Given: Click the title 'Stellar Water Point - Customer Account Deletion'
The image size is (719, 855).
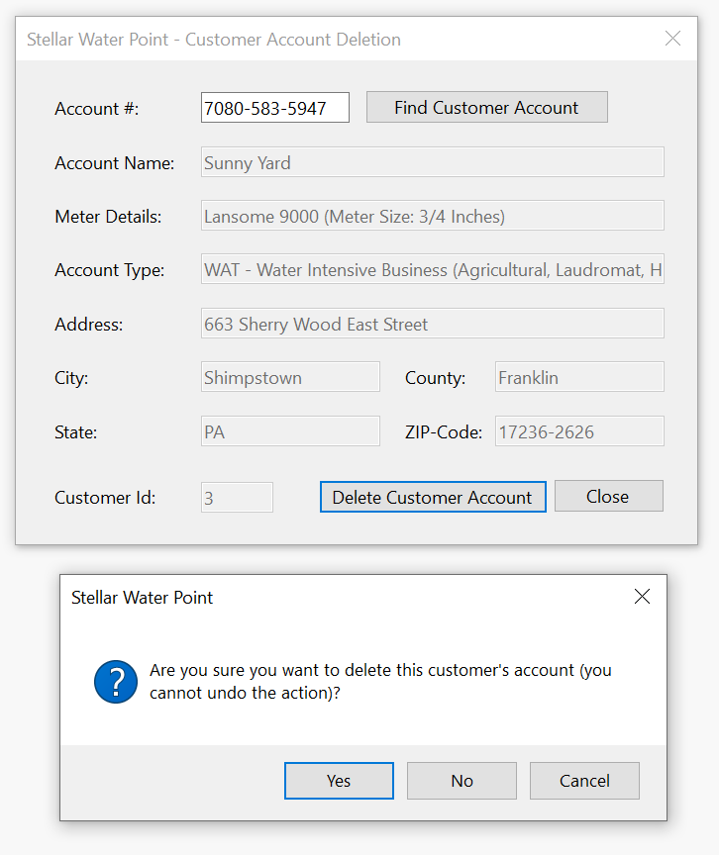Looking at the screenshot, I should point(214,40).
